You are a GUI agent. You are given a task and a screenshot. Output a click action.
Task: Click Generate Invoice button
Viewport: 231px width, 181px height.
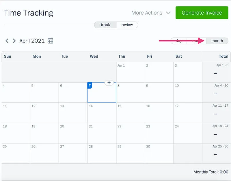(202, 13)
